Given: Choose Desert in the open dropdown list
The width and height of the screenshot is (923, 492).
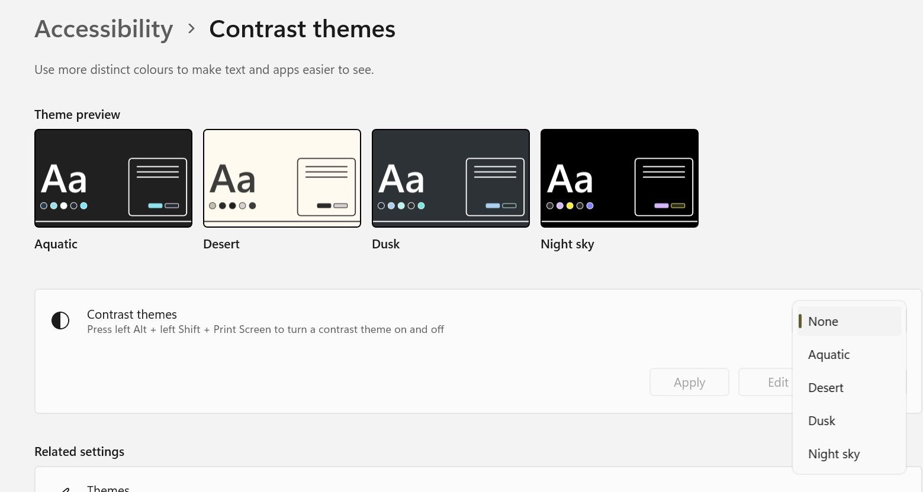Looking at the screenshot, I should 825,387.
